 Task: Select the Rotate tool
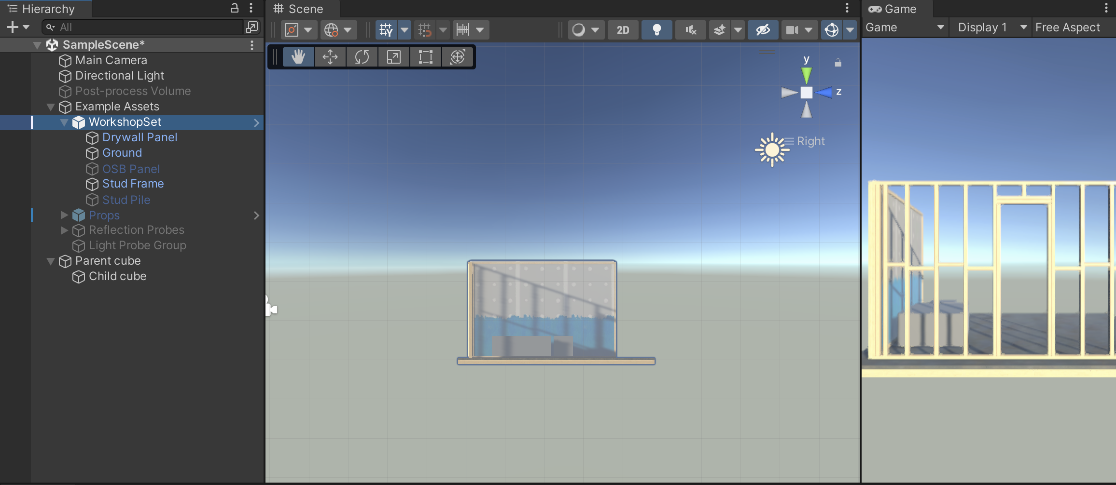pyautogui.click(x=362, y=57)
